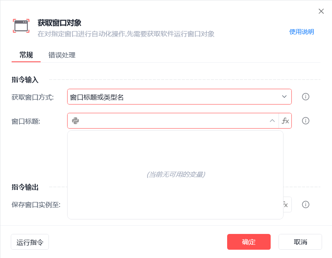Click the info icon beside 保存窗口实例至
This screenshot has width=332, height=258.
click(306, 204)
